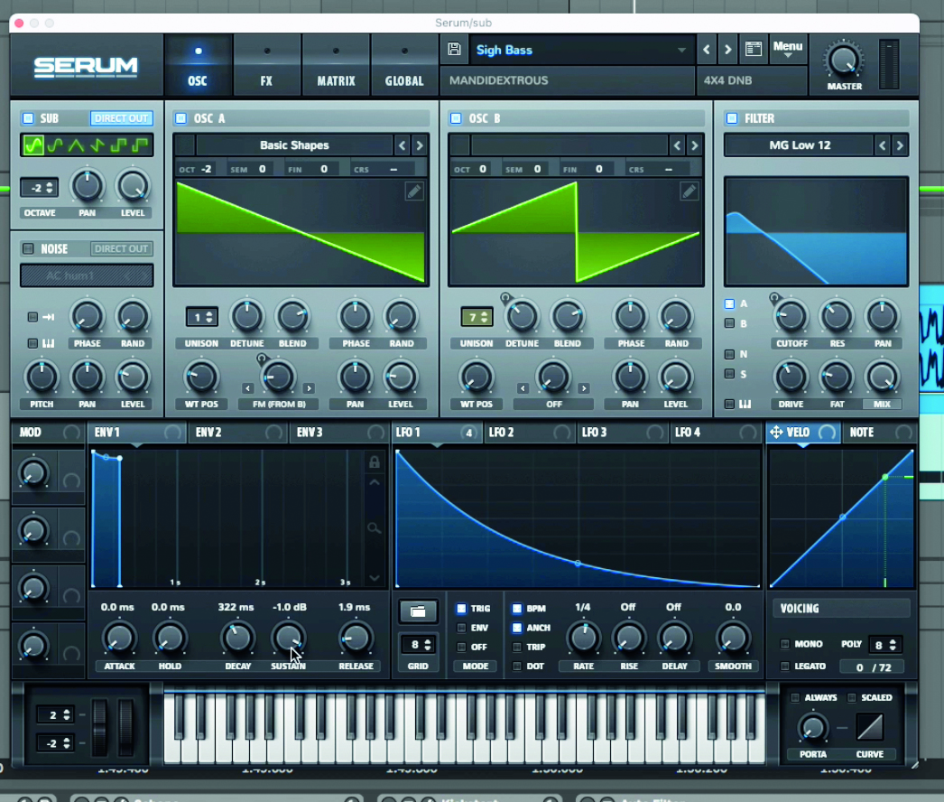Click the filter CUTOFF knob
The width and height of the screenshot is (944, 802).
[x=791, y=316]
